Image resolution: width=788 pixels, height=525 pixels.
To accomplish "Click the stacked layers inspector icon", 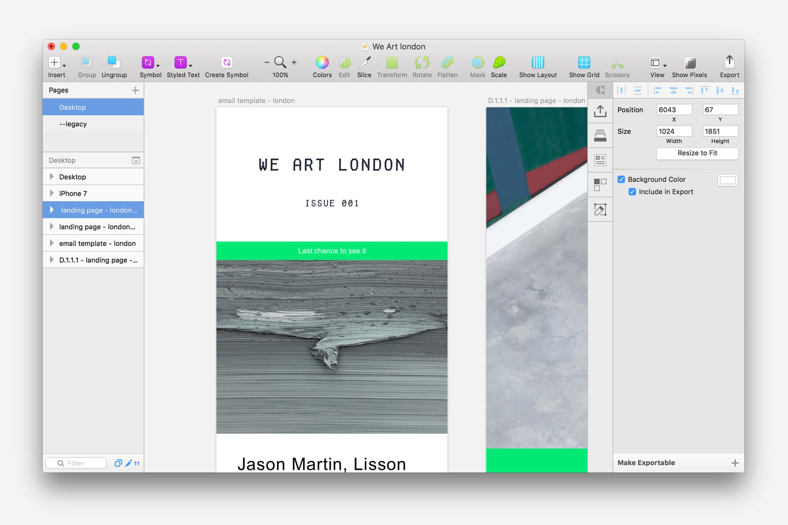I will pyautogui.click(x=600, y=136).
